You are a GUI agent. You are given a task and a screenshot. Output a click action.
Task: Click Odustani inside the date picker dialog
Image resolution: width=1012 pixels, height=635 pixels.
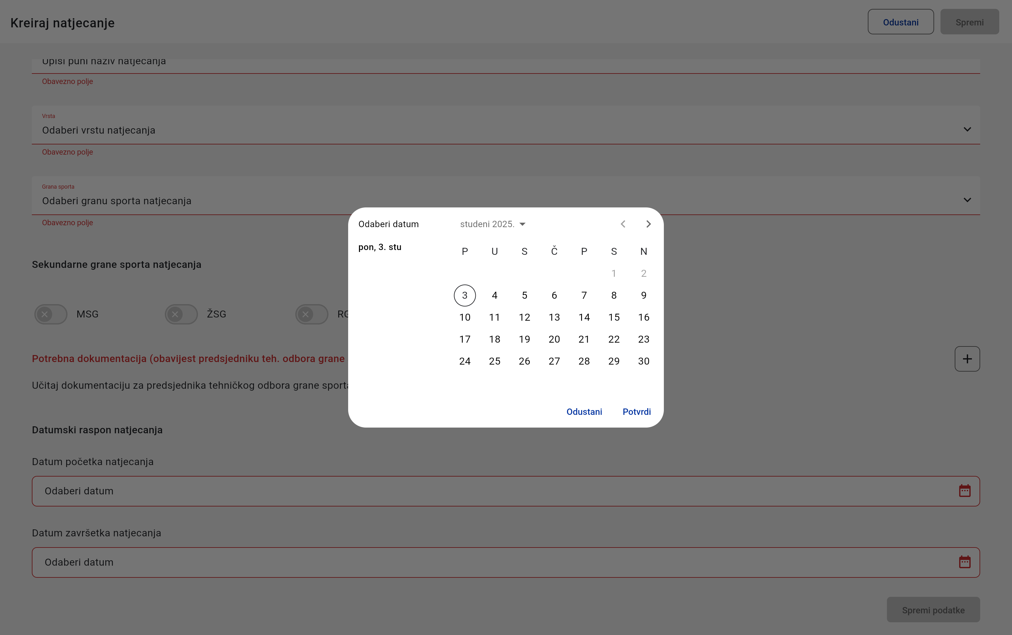pos(584,412)
